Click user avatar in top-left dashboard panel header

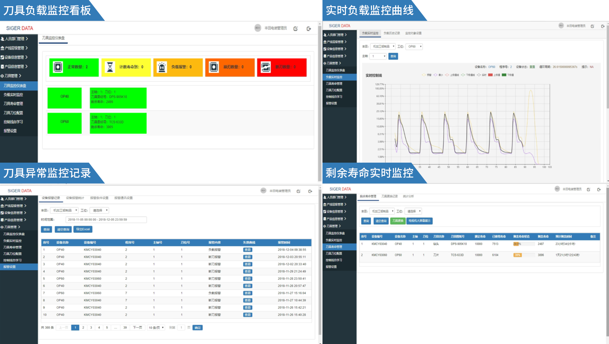258,28
